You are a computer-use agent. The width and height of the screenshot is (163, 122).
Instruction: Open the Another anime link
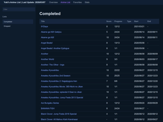[x=44, y=54]
